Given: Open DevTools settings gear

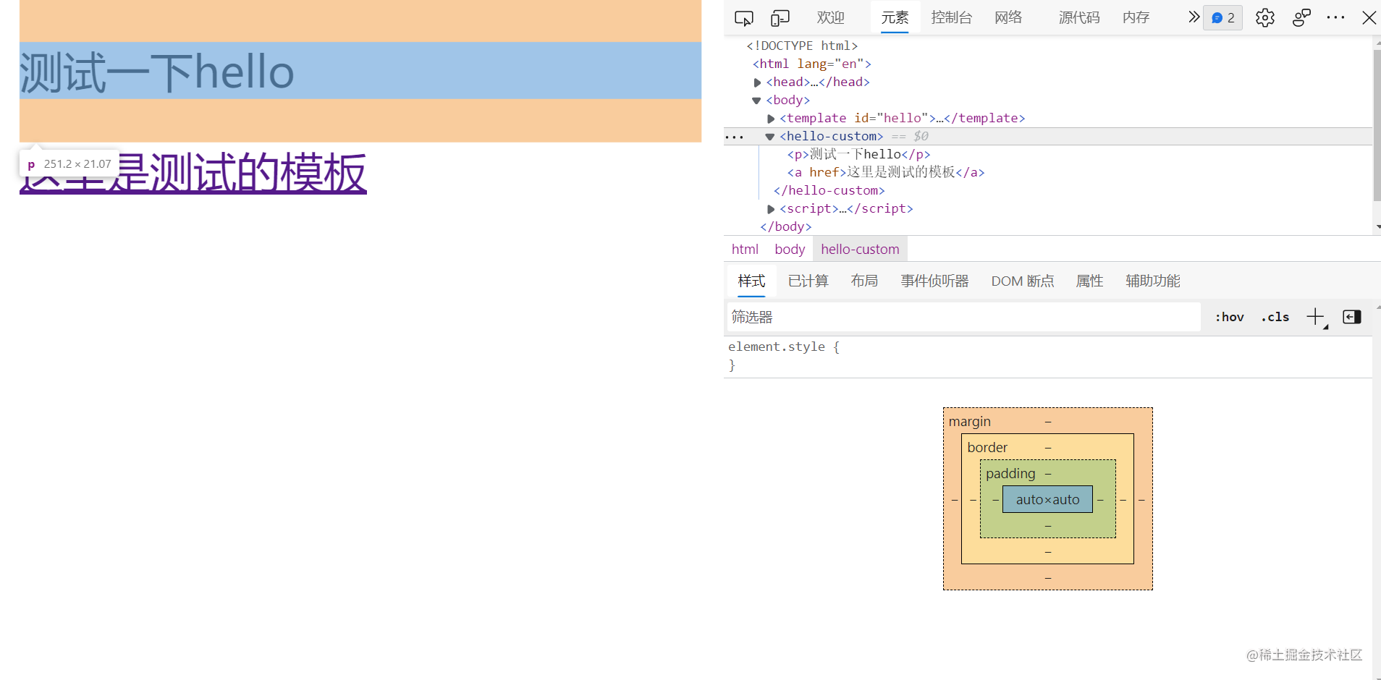Looking at the screenshot, I should pos(1264,17).
